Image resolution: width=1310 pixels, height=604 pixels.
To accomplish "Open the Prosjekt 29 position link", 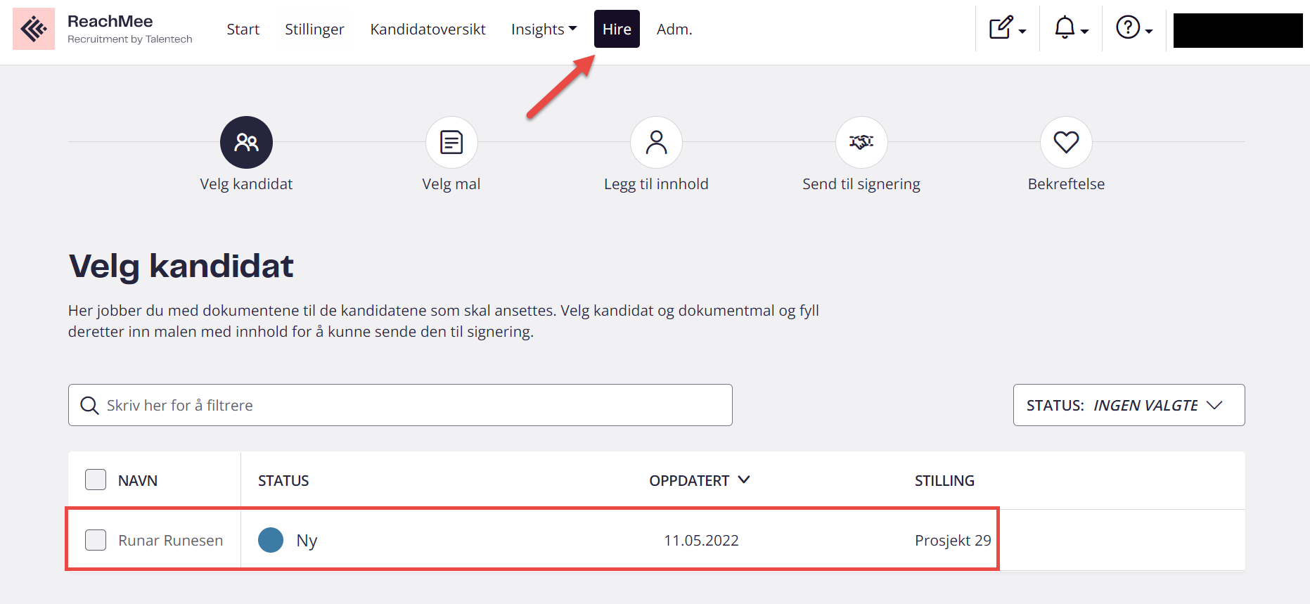I will pos(953,540).
